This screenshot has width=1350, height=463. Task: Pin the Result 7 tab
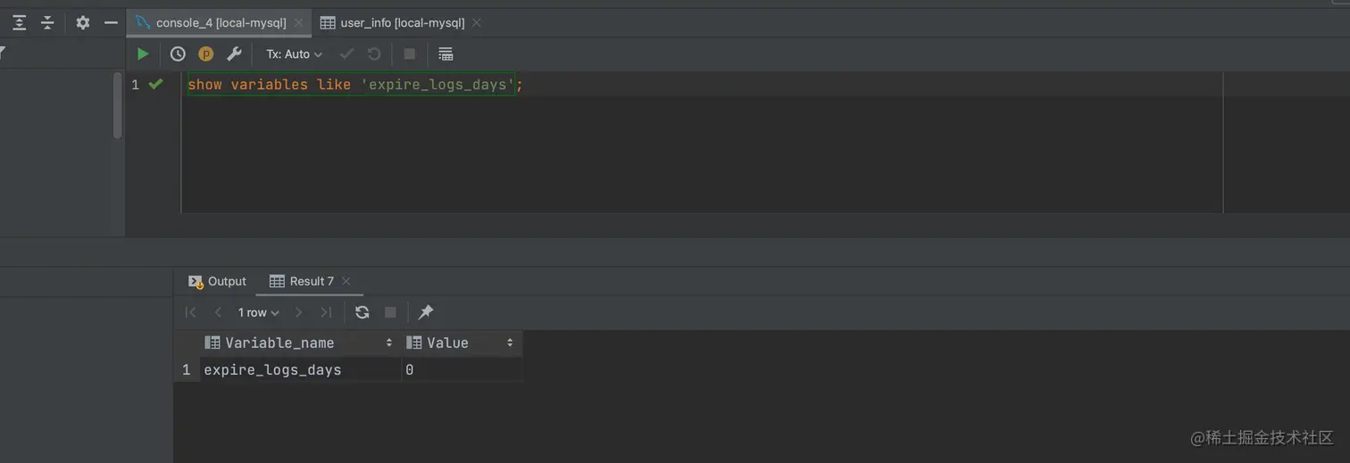point(426,312)
